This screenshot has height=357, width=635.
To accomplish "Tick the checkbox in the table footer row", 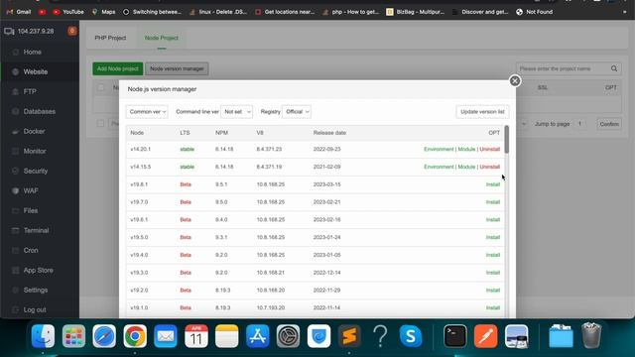I will (x=101, y=123).
